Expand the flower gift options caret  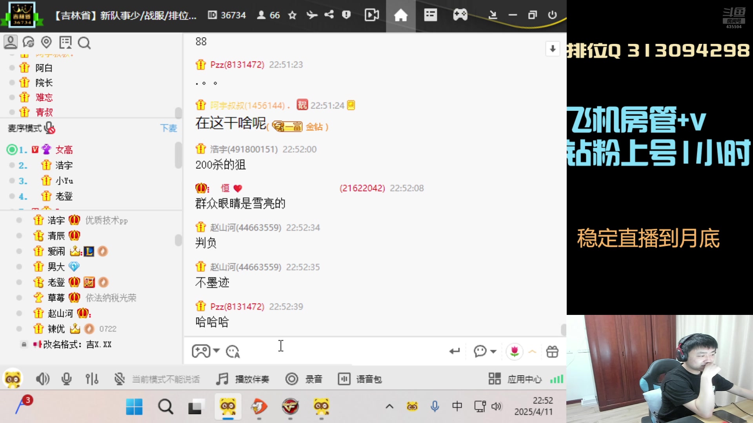[x=532, y=352]
